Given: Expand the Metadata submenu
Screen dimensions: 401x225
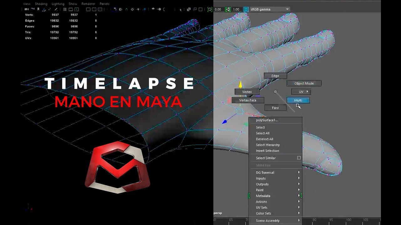Looking at the screenshot, I should pos(275,196).
